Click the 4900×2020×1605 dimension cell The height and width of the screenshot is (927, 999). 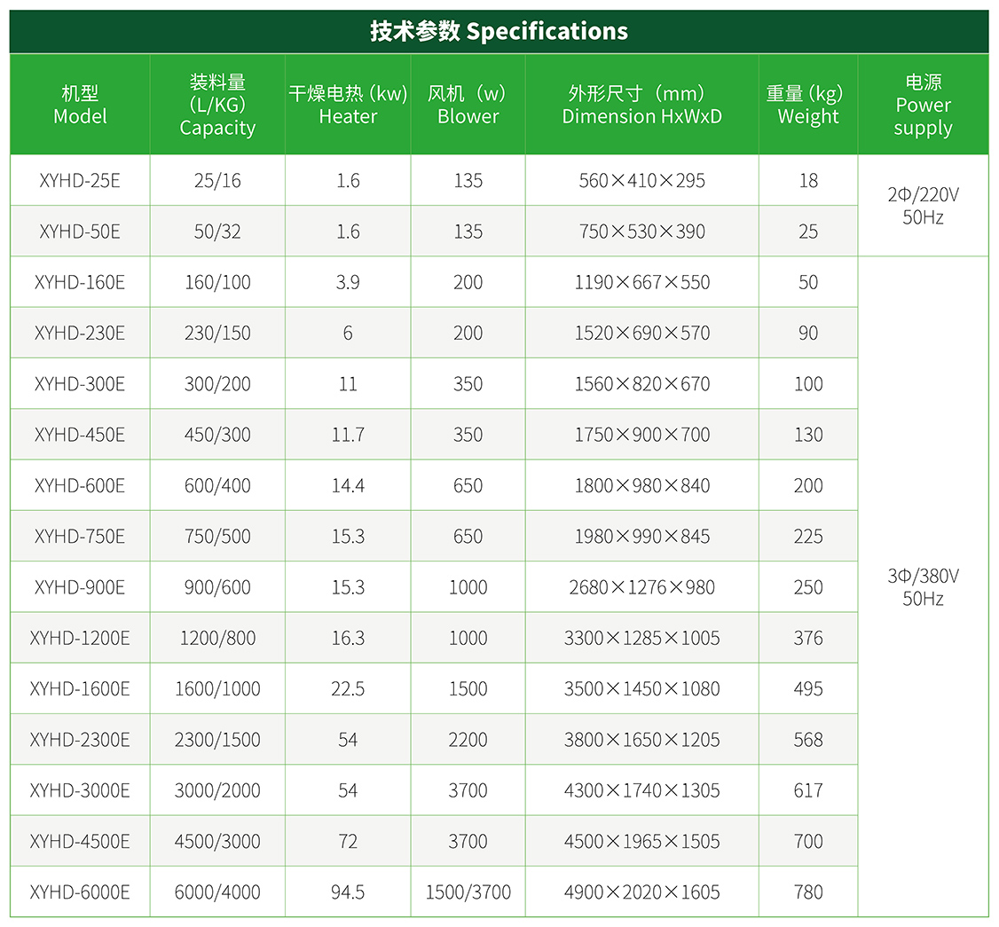click(641, 892)
